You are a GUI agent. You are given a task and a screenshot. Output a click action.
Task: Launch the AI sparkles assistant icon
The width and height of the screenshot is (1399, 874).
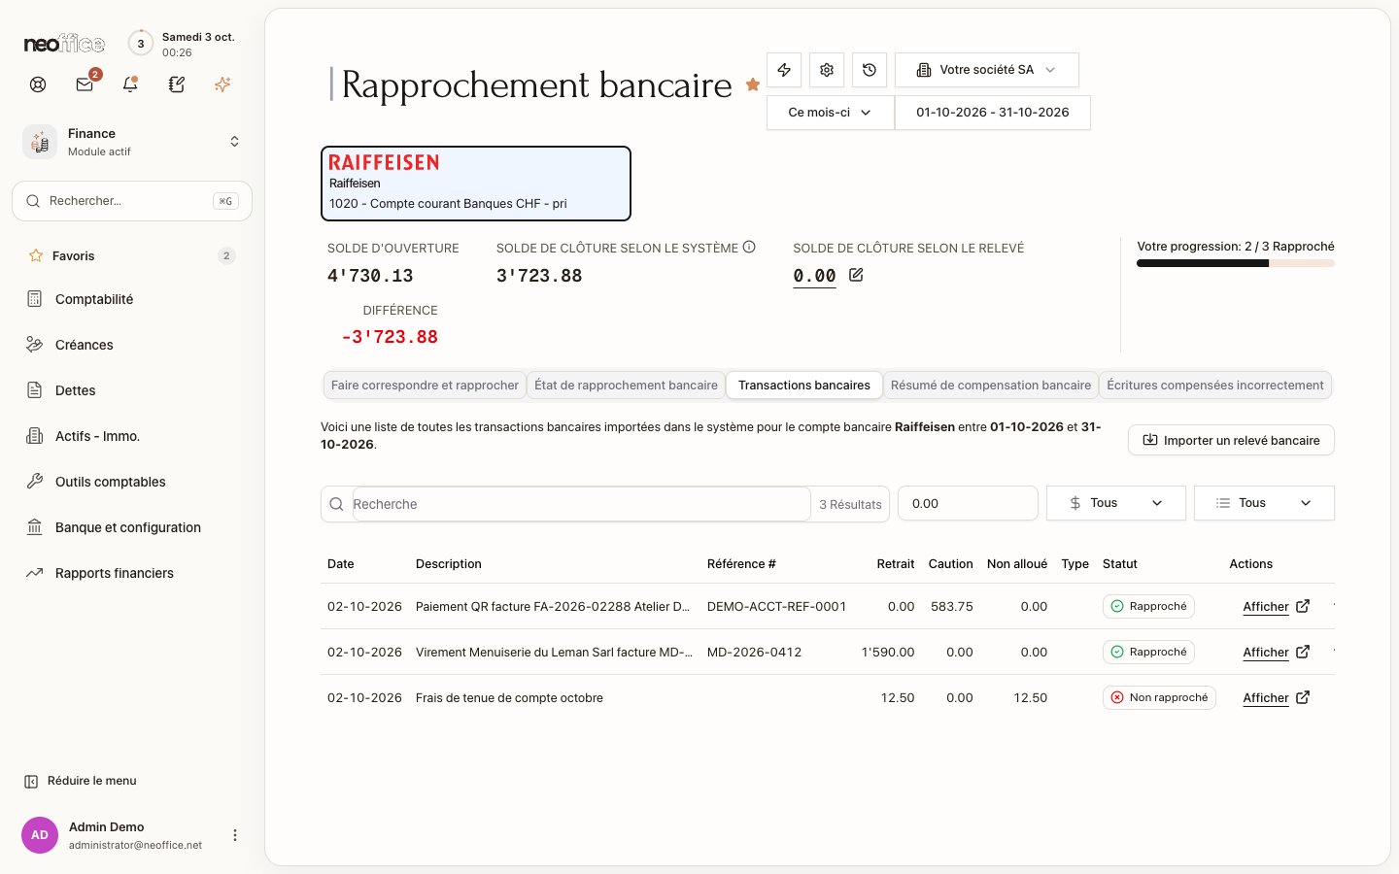pos(222,84)
